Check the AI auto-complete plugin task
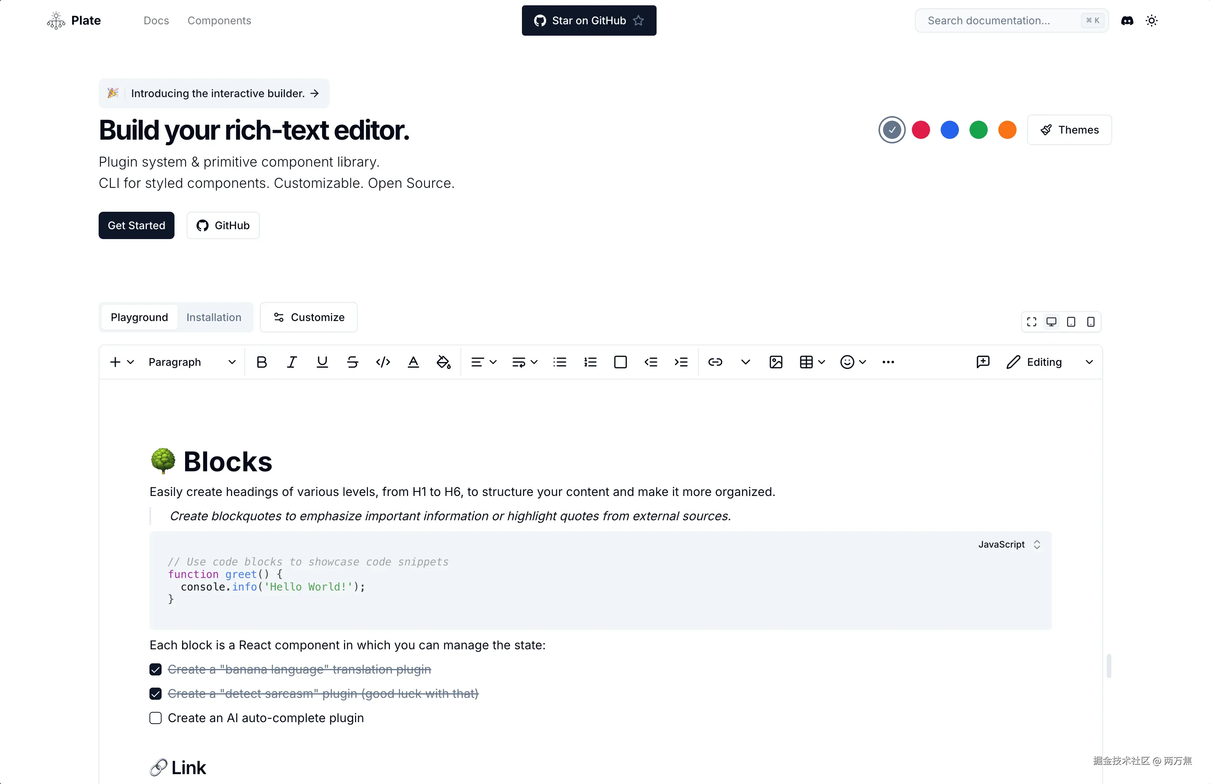The image size is (1210, 784). (156, 718)
